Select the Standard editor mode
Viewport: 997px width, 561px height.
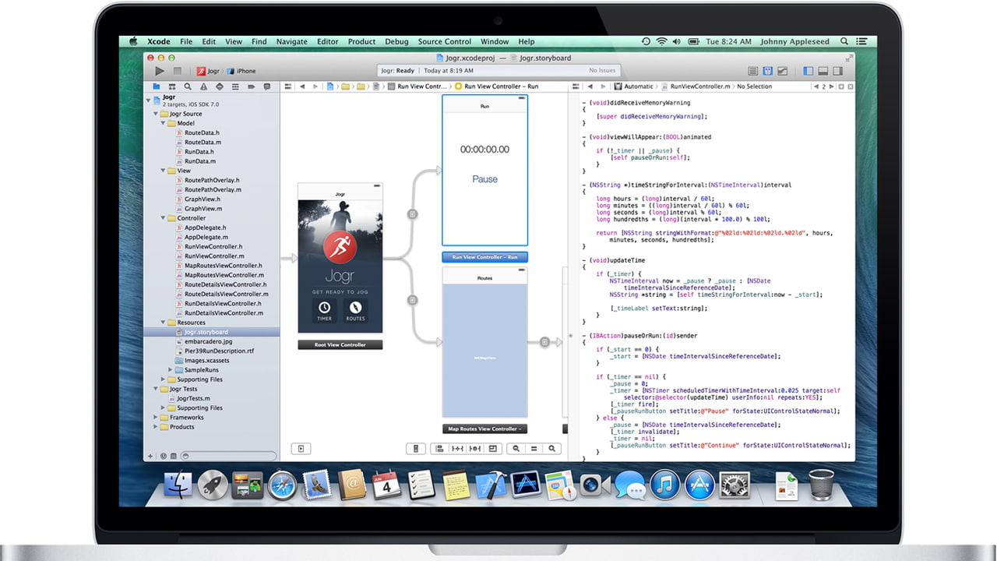coord(752,71)
